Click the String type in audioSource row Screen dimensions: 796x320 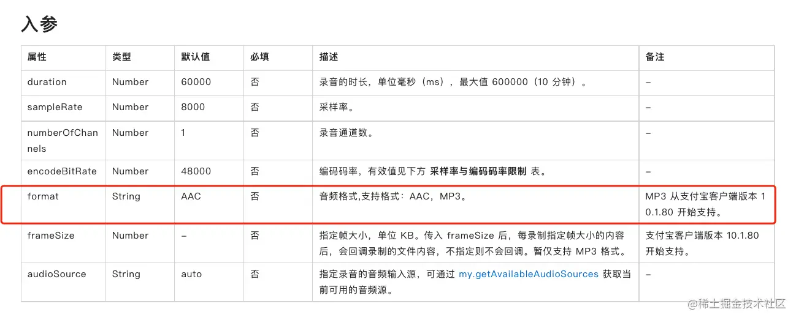126,274
